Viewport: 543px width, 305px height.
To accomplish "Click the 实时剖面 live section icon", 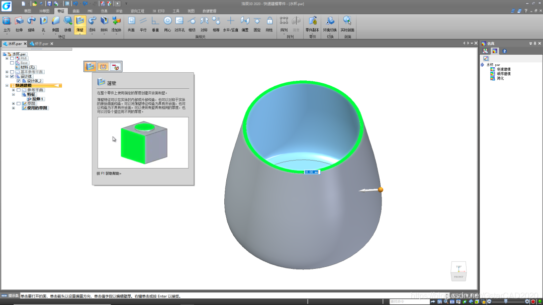I will pos(347,24).
